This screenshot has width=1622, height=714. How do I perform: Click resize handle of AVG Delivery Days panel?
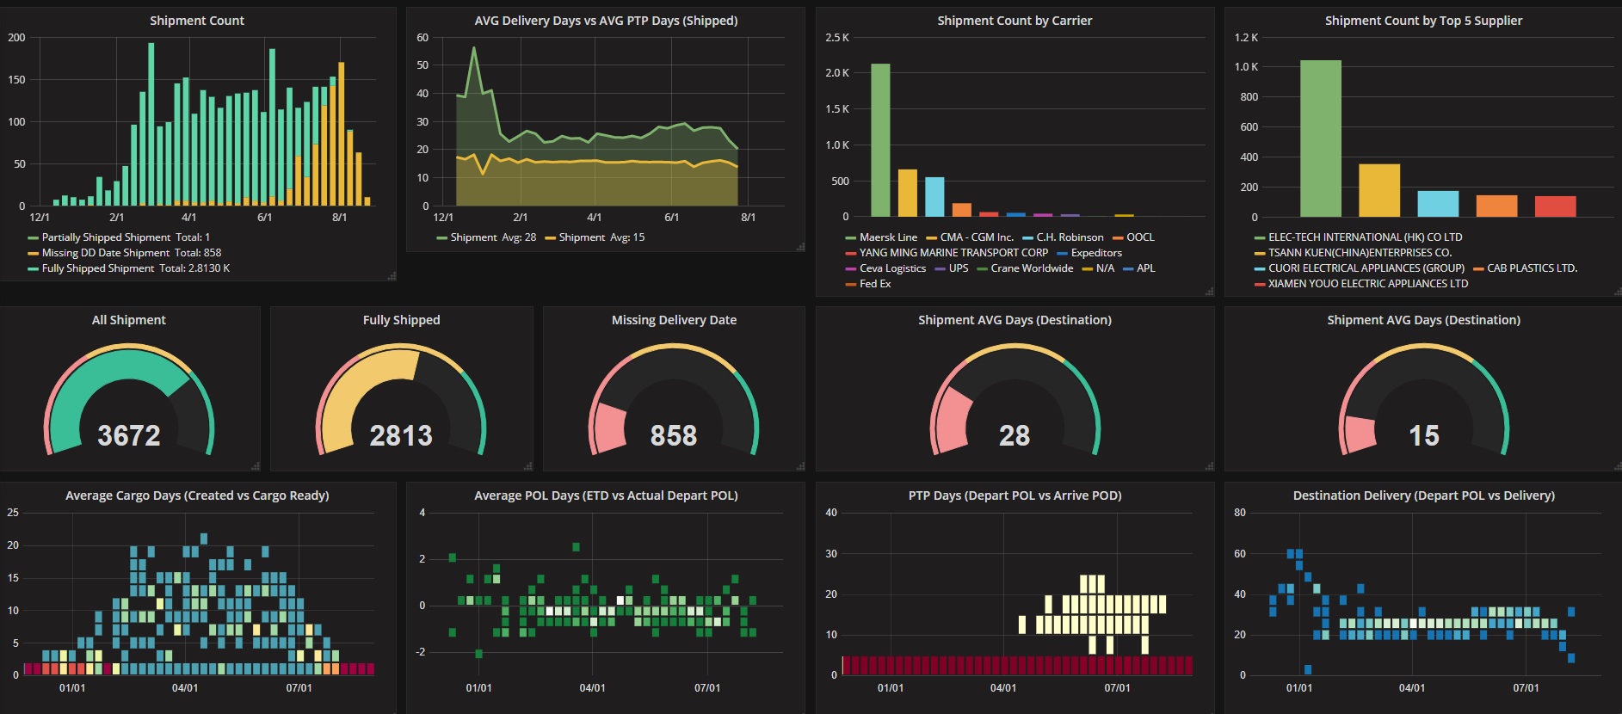point(800,247)
